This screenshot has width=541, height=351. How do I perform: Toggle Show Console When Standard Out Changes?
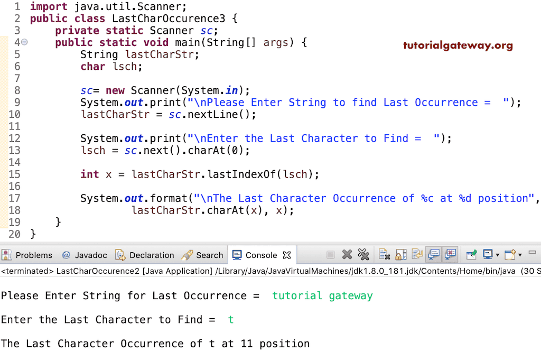(x=434, y=254)
